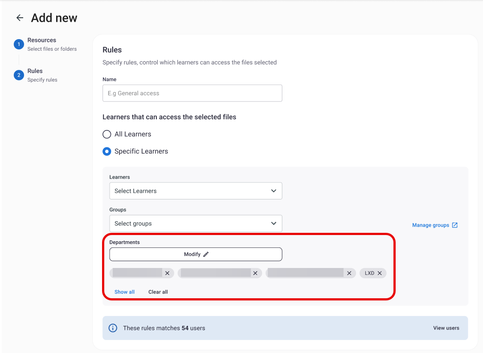The width and height of the screenshot is (483, 353).
Task: Click the 'Departments' field label
Action: click(x=124, y=242)
